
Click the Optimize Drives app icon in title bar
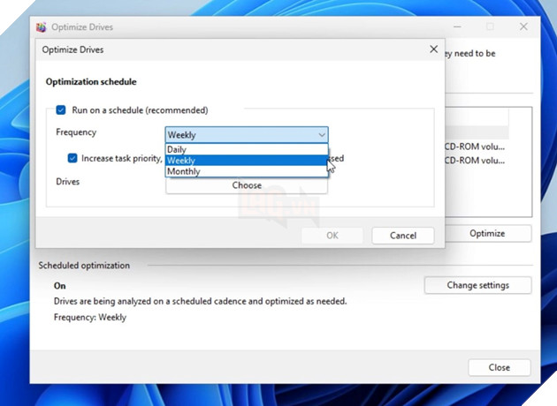tap(42, 27)
